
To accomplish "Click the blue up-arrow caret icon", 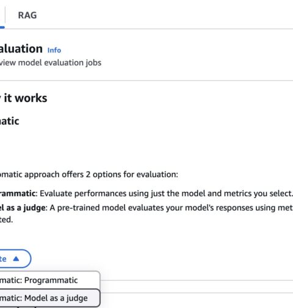I will (x=16, y=258).
